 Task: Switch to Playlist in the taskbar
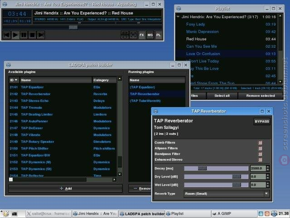[188, 214]
